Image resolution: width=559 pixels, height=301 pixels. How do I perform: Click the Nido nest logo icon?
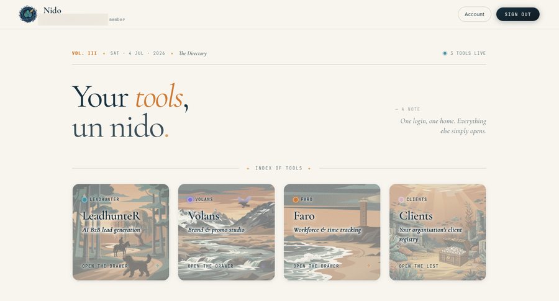28,14
